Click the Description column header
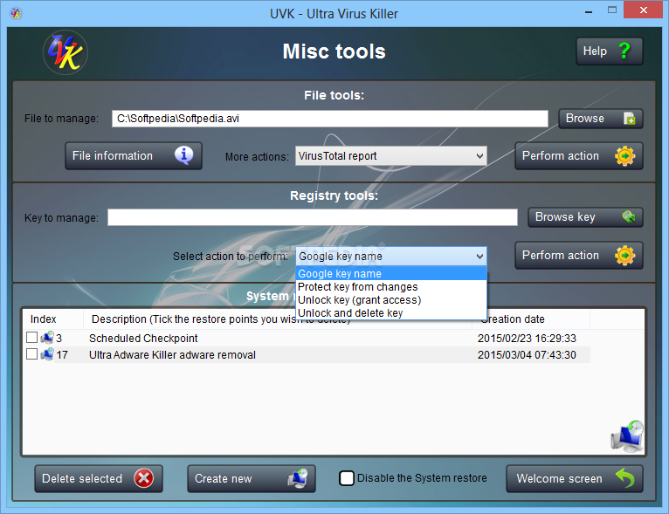This screenshot has height=514, width=669. point(278,319)
